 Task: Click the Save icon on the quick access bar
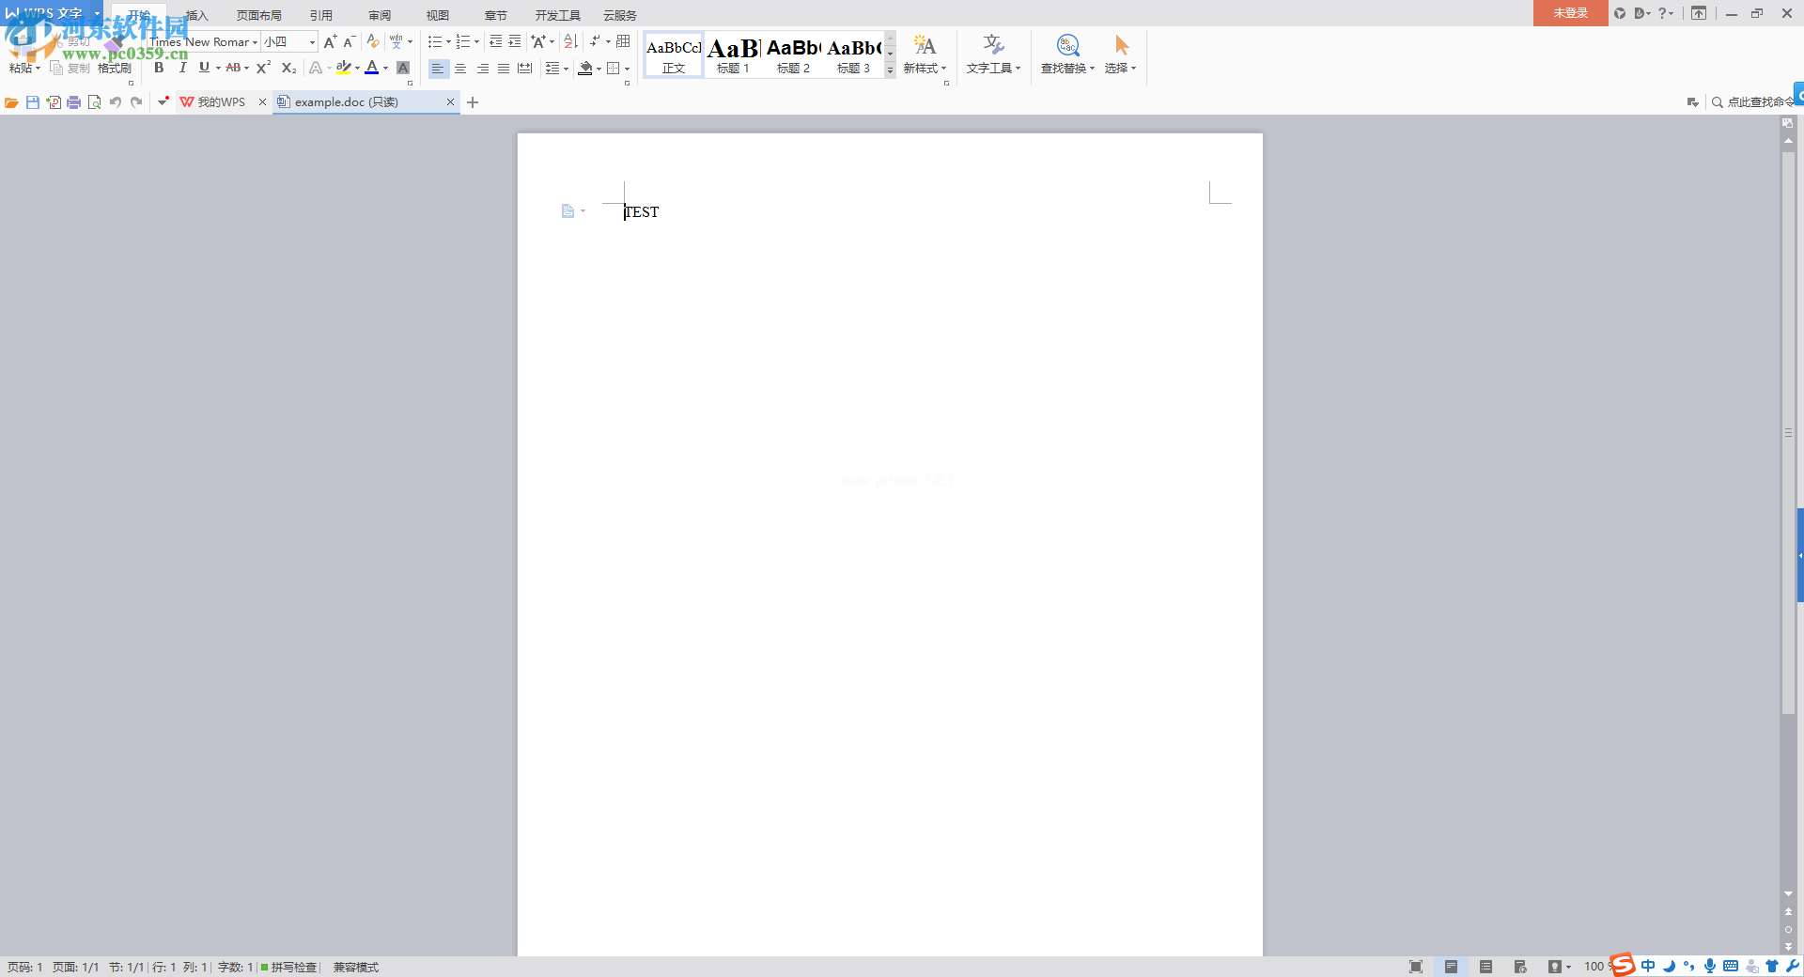coord(32,101)
